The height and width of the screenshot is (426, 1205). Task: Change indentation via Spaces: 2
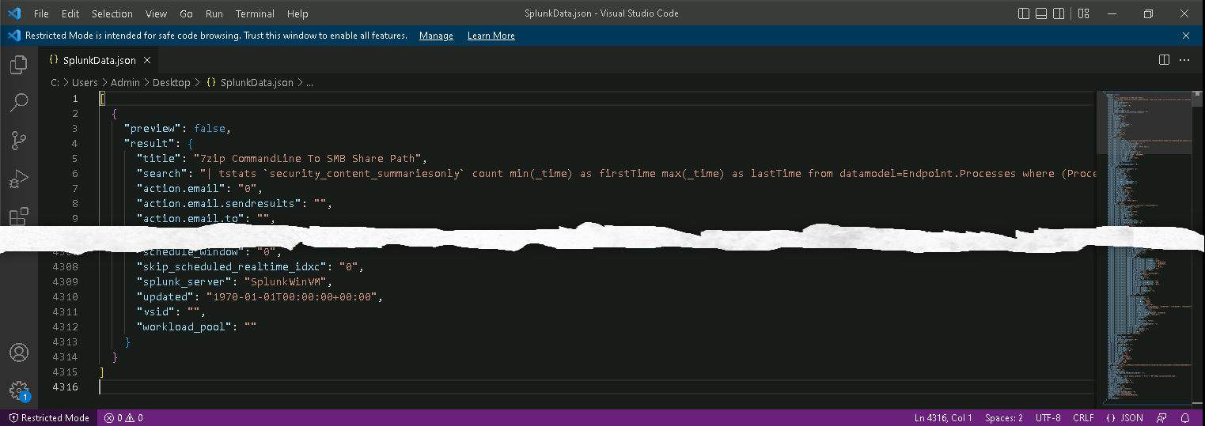(1004, 418)
